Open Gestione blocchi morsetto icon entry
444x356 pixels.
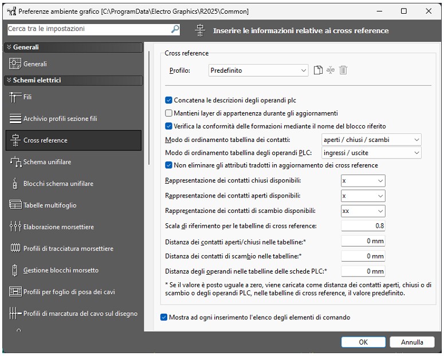click(x=15, y=270)
